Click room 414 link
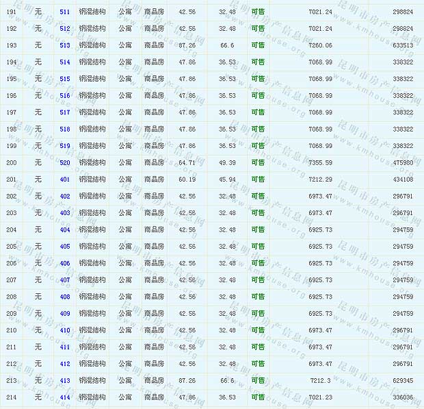Image resolution: width=424 pixels, height=409 pixels. pyautogui.click(x=65, y=397)
